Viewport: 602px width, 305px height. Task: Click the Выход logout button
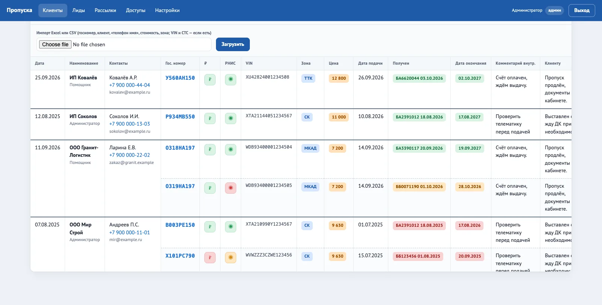pos(582,11)
